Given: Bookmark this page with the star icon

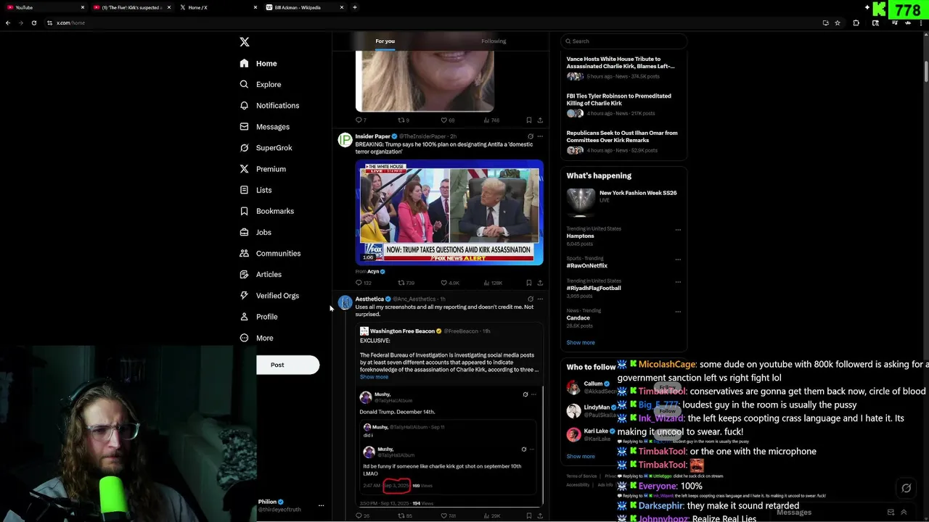Looking at the screenshot, I should pyautogui.click(x=838, y=22).
